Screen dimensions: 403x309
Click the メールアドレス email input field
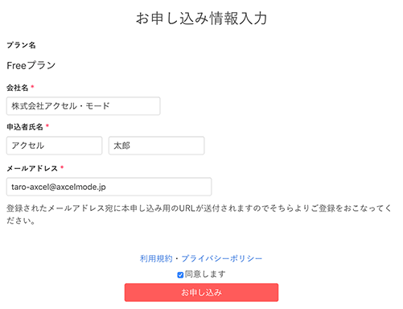pos(109,187)
